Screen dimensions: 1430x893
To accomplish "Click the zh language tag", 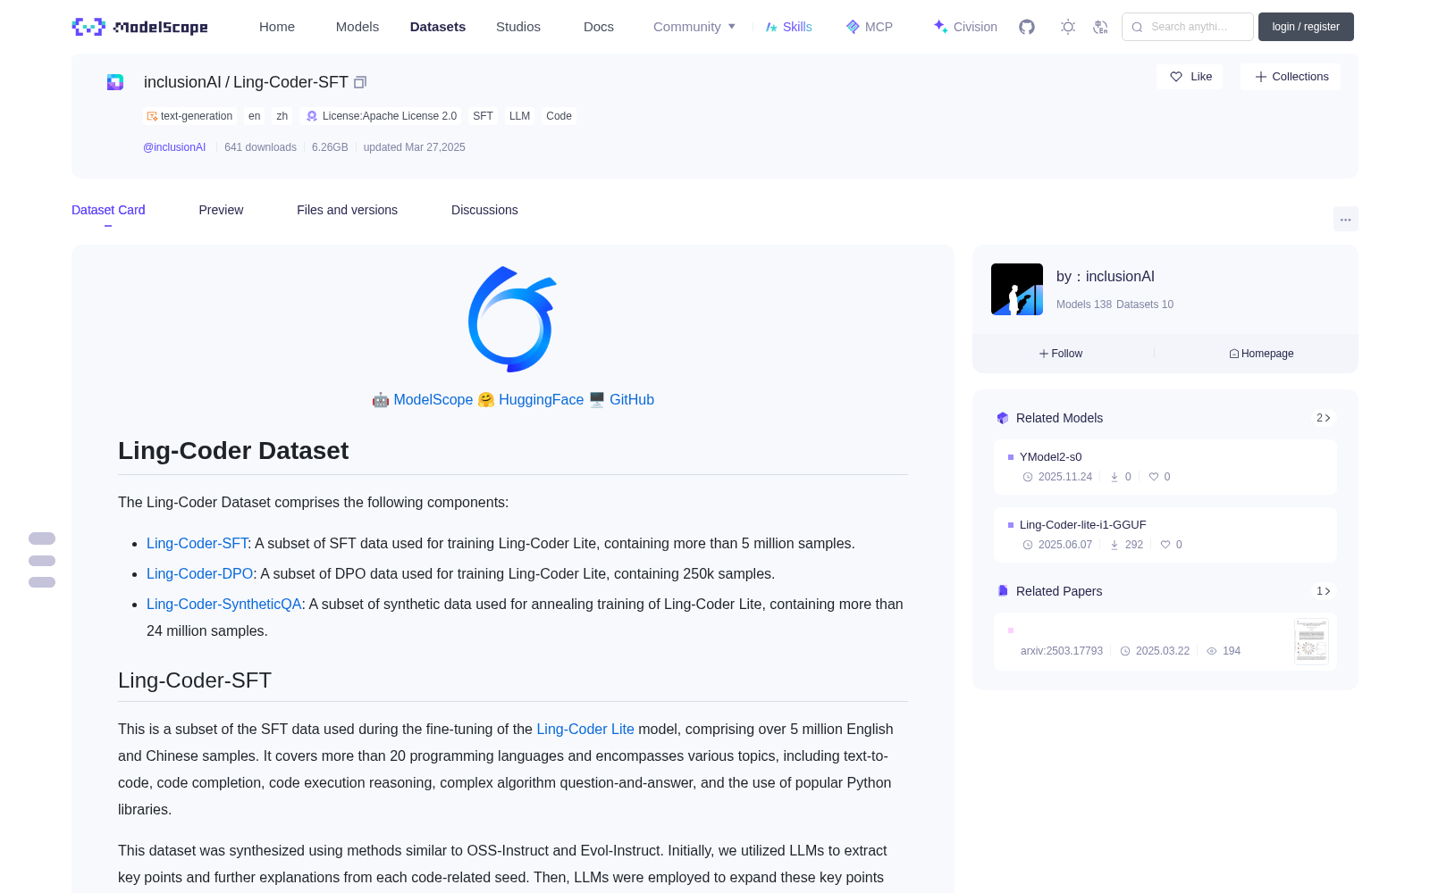I will tap(282, 116).
